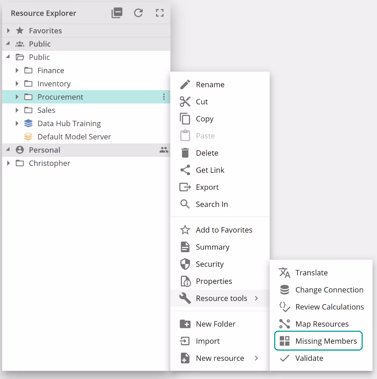Expand the Christopher folder arrow
This screenshot has width=377, height=379.
9,163
